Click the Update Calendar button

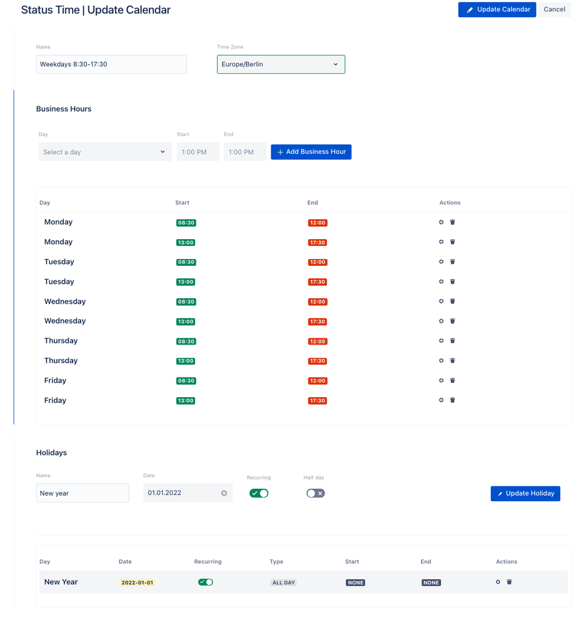point(498,9)
